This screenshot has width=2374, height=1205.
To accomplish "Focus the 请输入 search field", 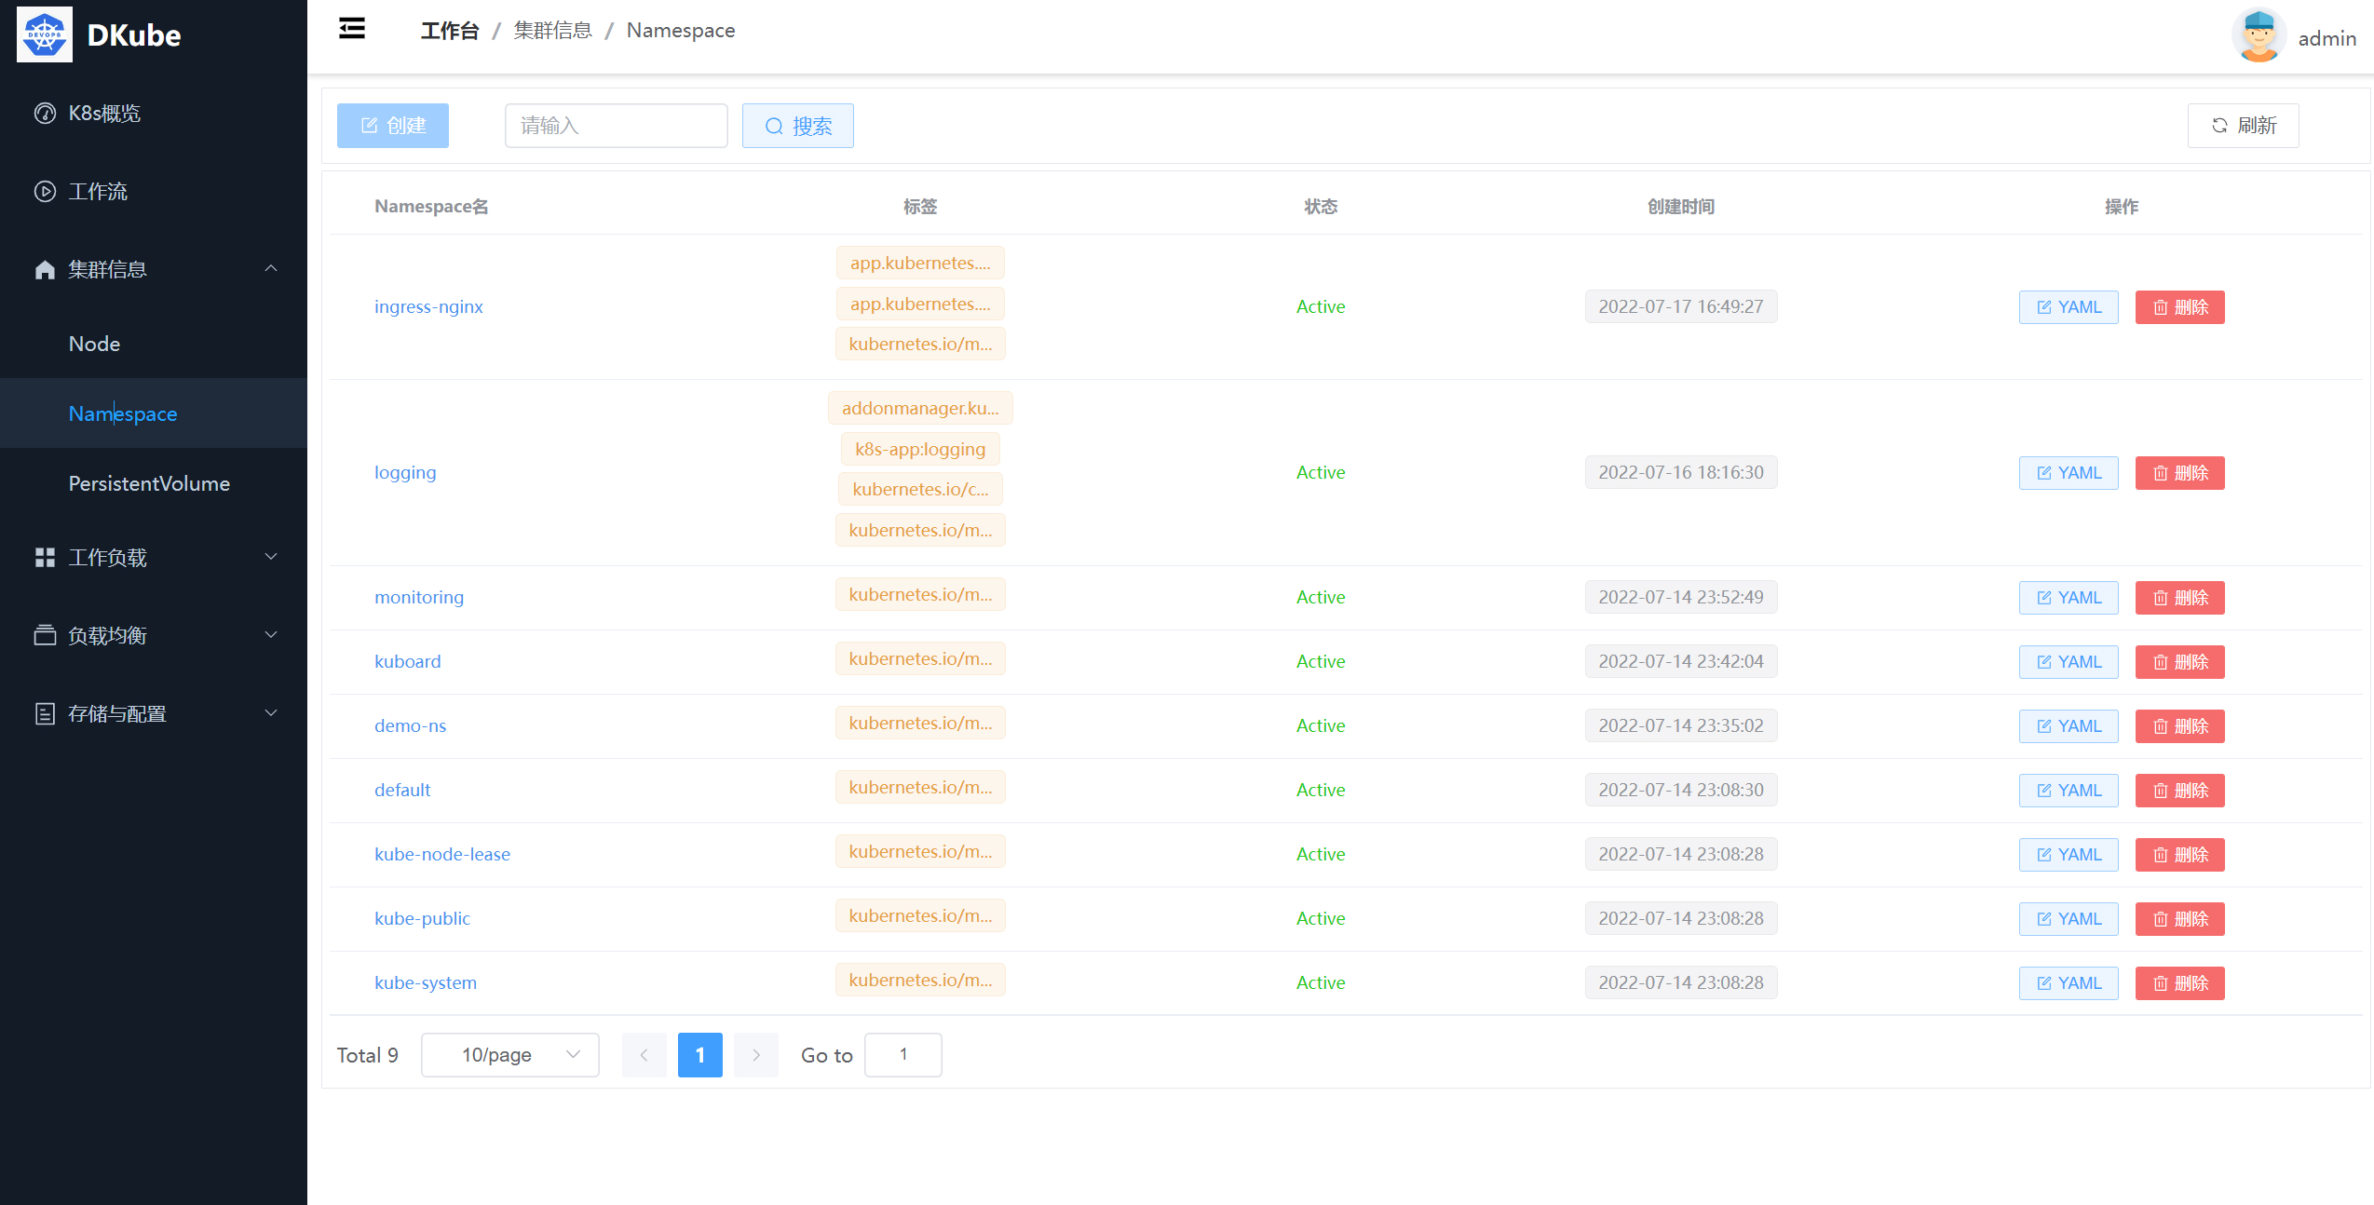I will (x=617, y=126).
